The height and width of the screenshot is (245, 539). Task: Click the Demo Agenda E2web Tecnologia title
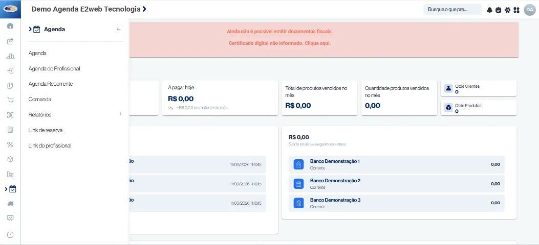[86, 9]
